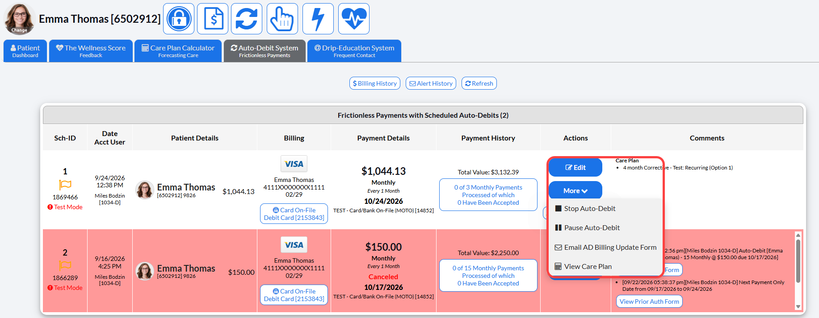Viewport: 819px width, 318px height.
Task: Click the Payment History column header
Action: coord(488,138)
